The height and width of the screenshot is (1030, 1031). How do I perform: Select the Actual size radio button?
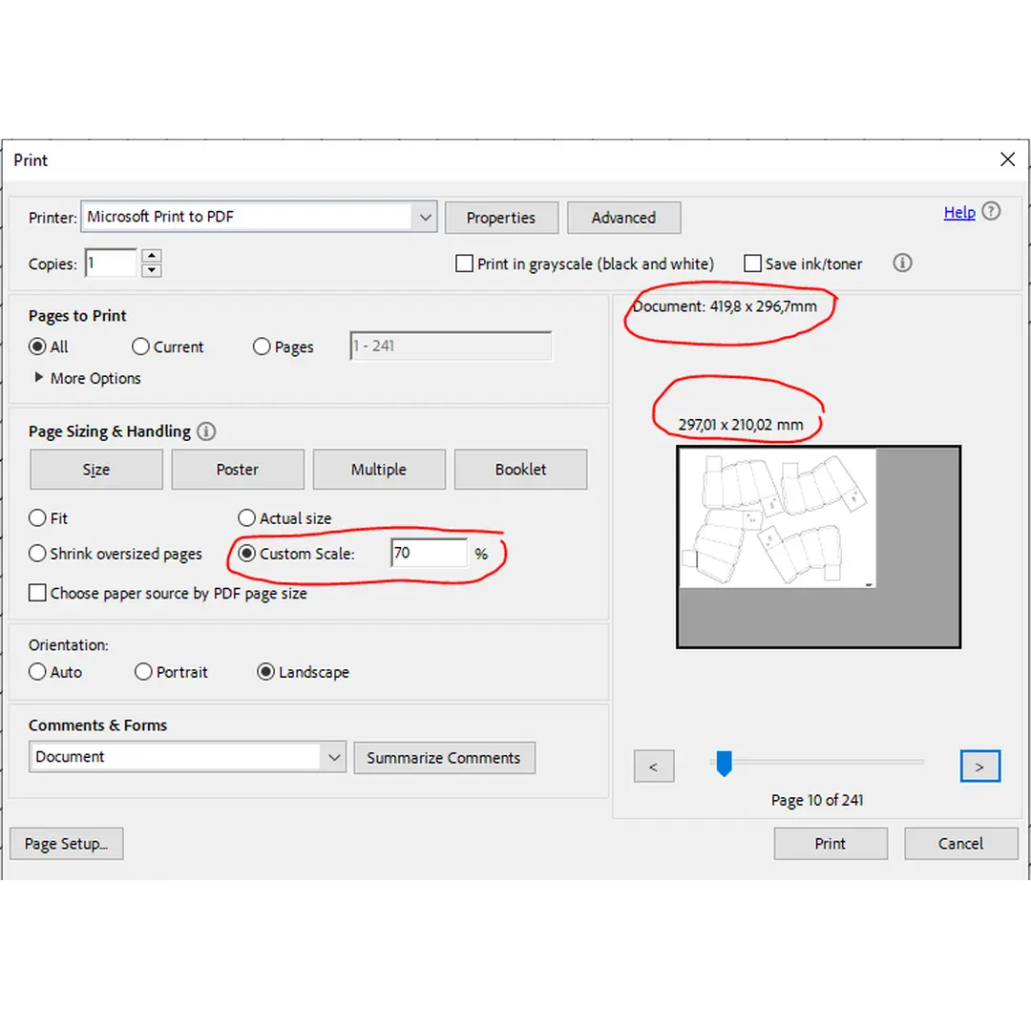coord(246,518)
